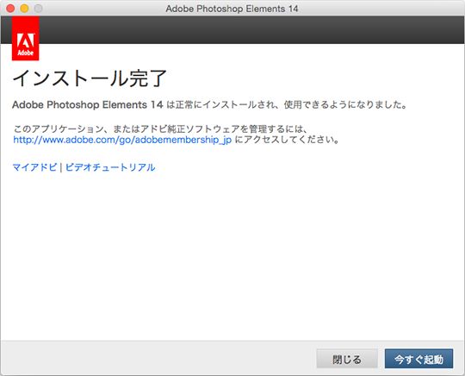Minimize the installer with the yellow window button

24,9
